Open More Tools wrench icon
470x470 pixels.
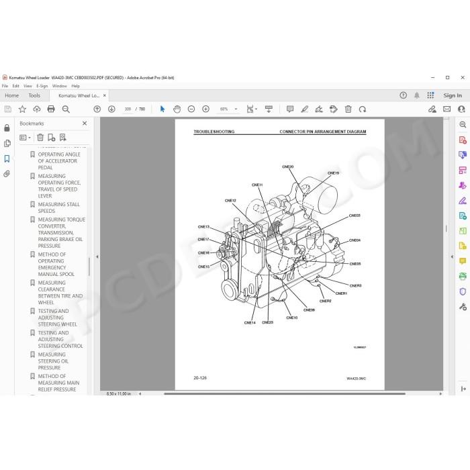pos(463,307)
